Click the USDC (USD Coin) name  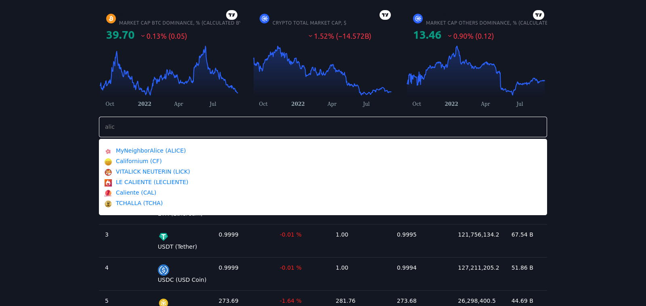182,280
